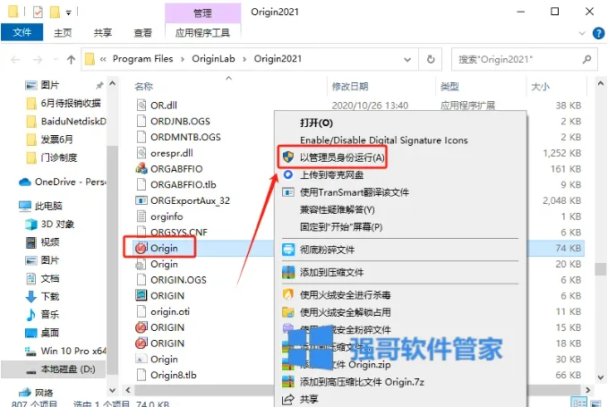Click the share icon in context menu

(x=288, y=400)
